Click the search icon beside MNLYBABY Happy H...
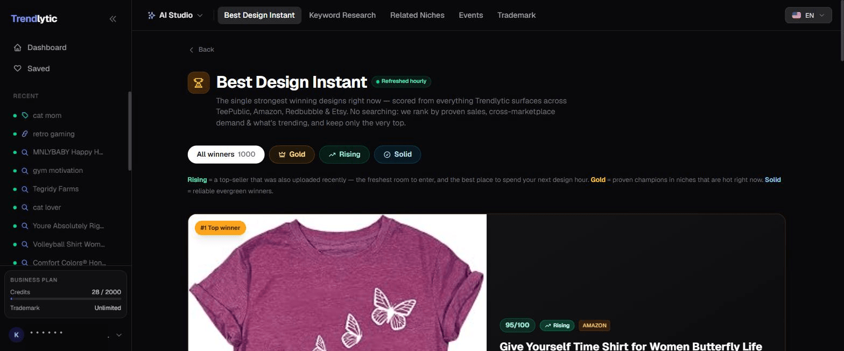 [x=25, y=152]
